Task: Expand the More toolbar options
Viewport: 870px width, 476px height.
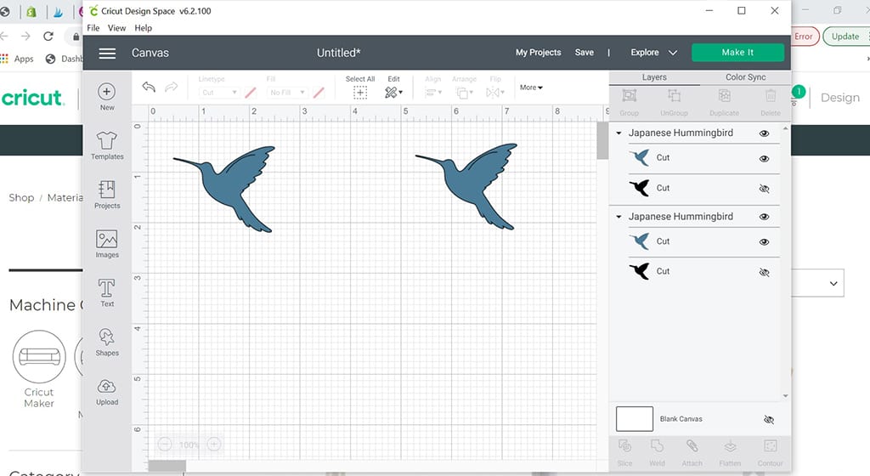Action: coord(531,88)
